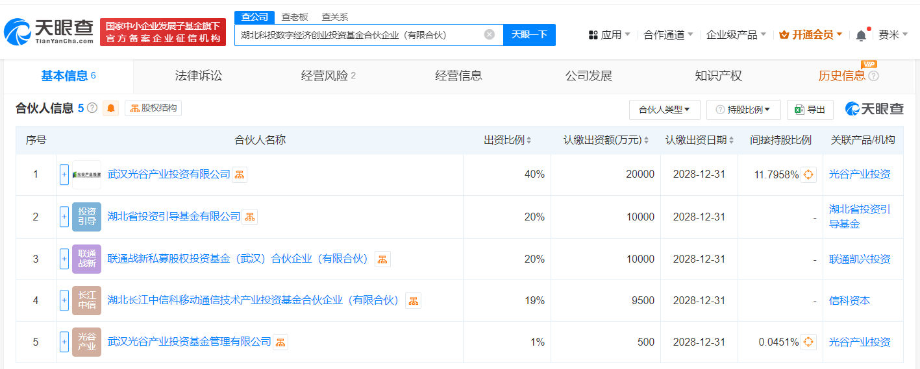
Task: Expand row 1 with the plus toggle
Action: [64, 174]
